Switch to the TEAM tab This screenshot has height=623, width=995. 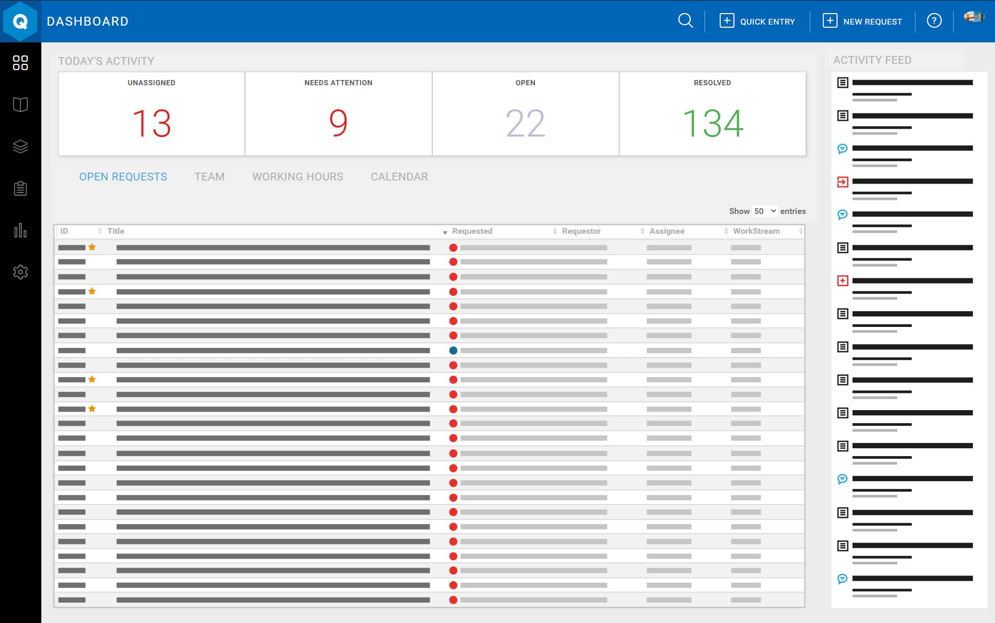click(209, 177)
